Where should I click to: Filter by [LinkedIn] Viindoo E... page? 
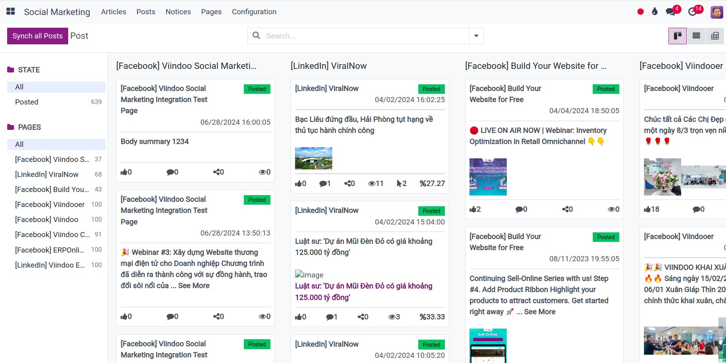coord(56,265)
